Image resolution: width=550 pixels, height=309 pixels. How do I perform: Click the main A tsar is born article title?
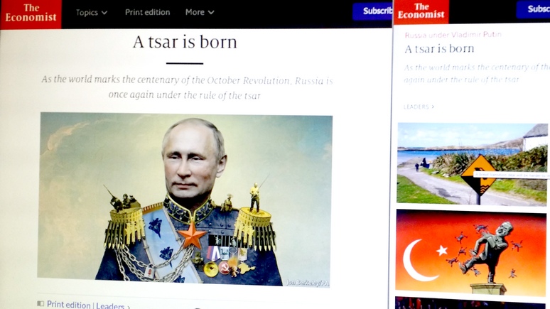tap(185, 42)
